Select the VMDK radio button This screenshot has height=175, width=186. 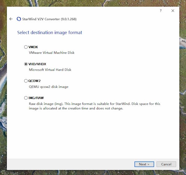26,47
